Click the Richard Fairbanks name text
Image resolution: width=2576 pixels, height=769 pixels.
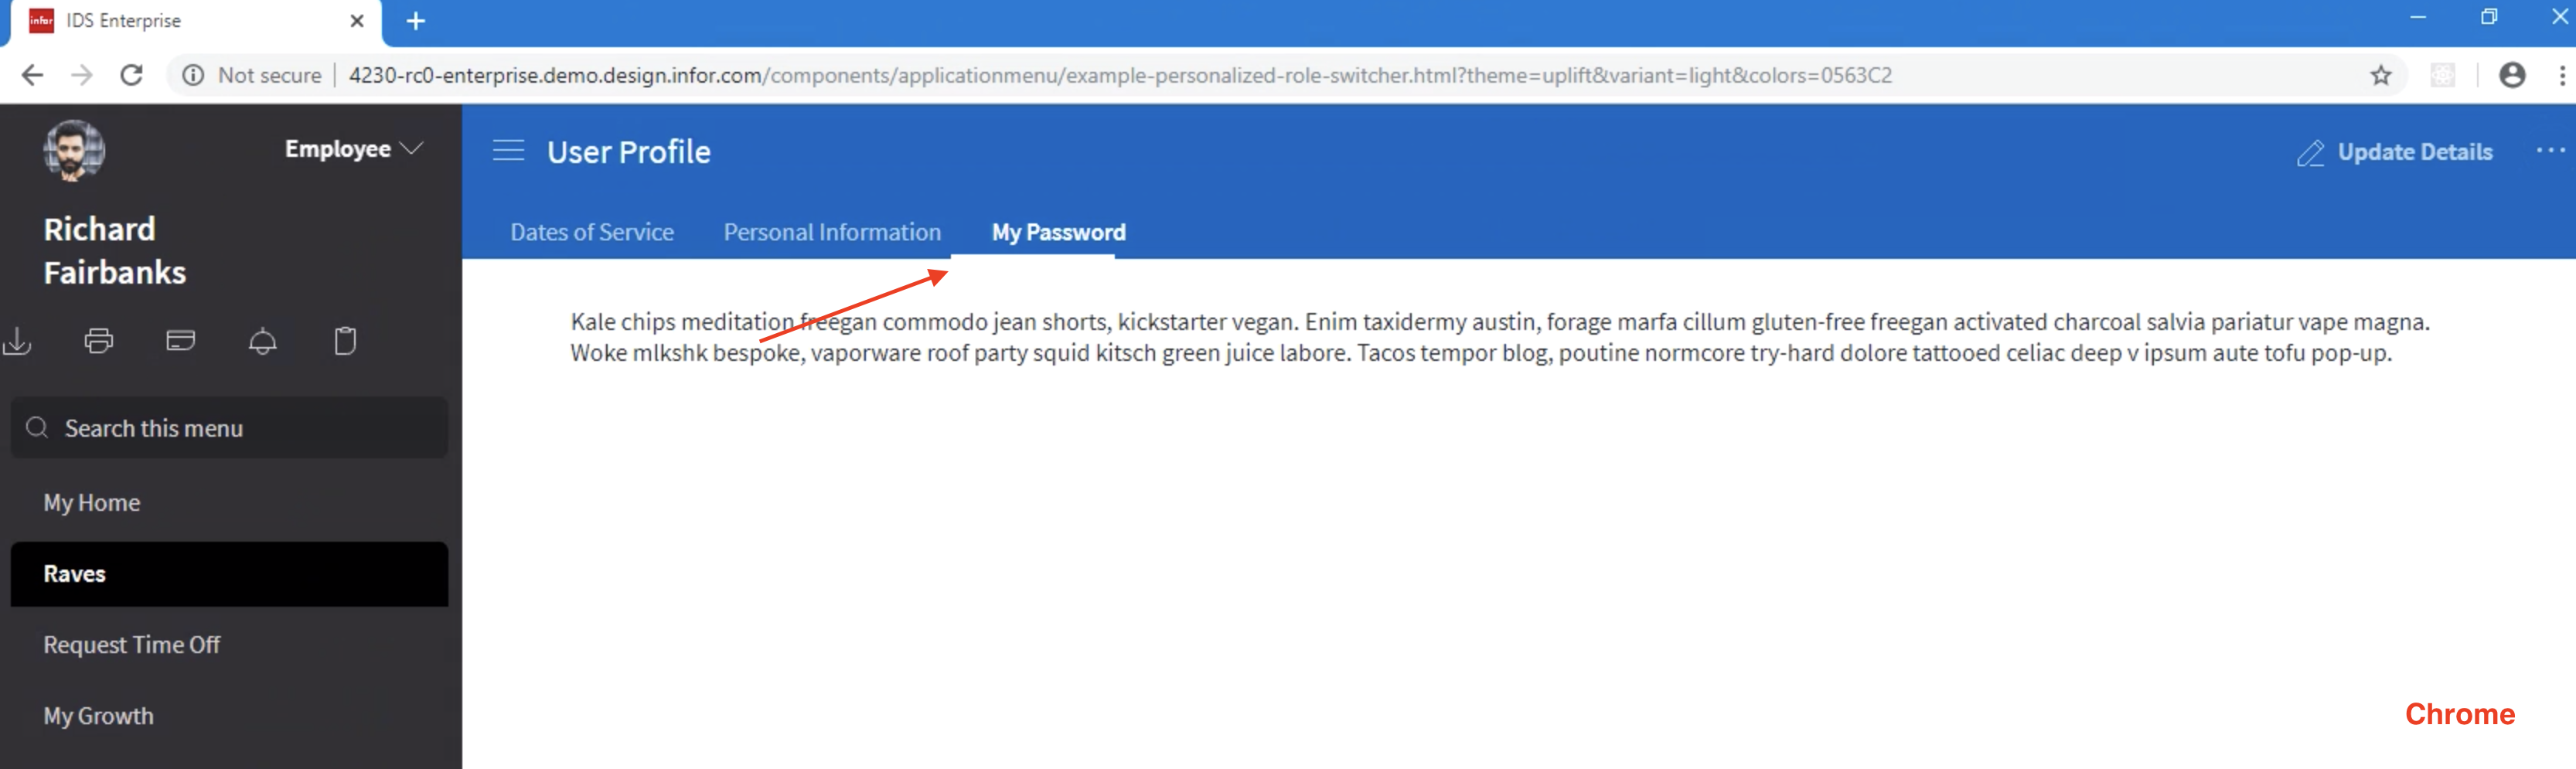[x=115, y=251]
